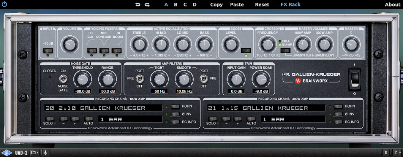The image size is (403, 157).
Task: Select preset slot D
Action: (x=194, y=4)
